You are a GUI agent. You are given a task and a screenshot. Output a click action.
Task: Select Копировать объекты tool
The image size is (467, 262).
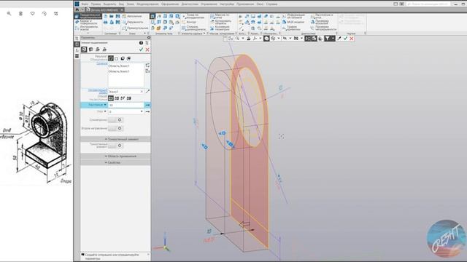pos(220,22)
